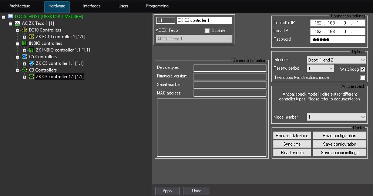Open the Interlock dropdown
Viewport: 373px width, 196px height.
[x=336, y=60]
